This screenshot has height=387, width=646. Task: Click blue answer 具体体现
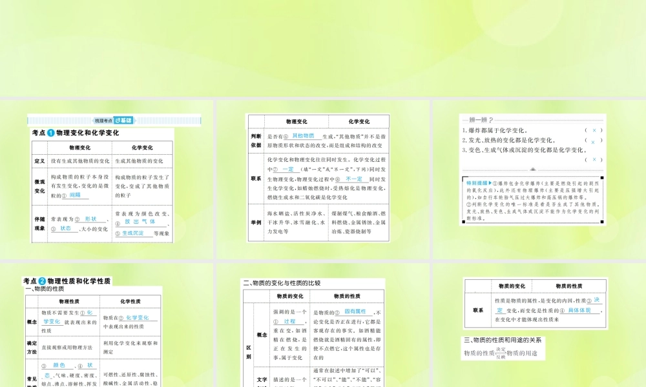[579, 310]
